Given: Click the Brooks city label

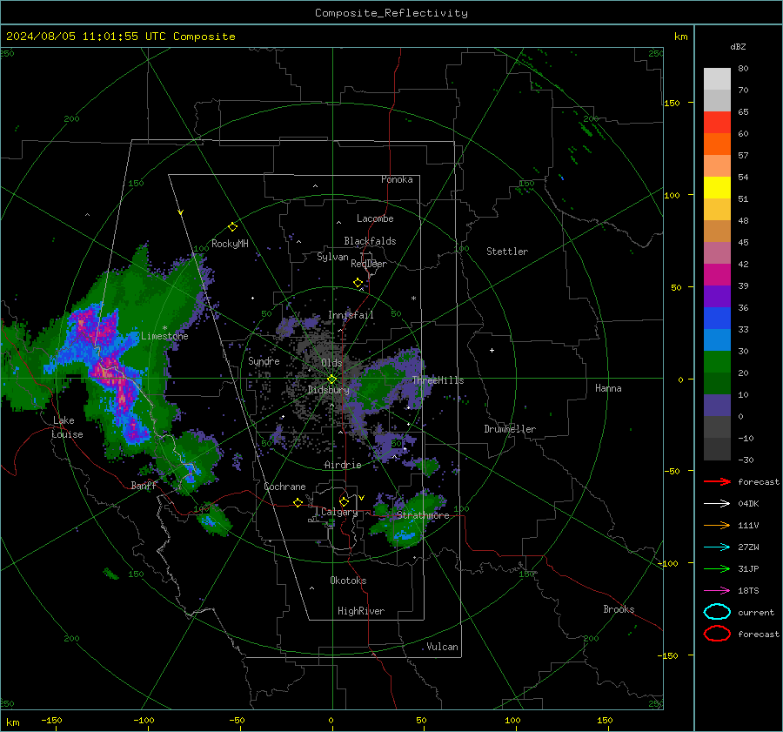Looking at the screenshot, I should tap(619, 609).
